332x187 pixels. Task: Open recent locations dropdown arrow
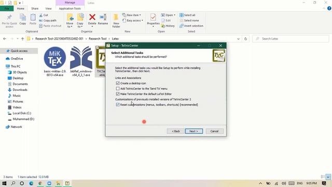17,39
